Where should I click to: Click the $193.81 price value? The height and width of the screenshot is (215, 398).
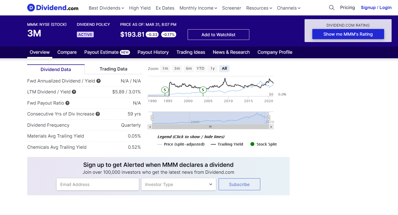point(132,35)
